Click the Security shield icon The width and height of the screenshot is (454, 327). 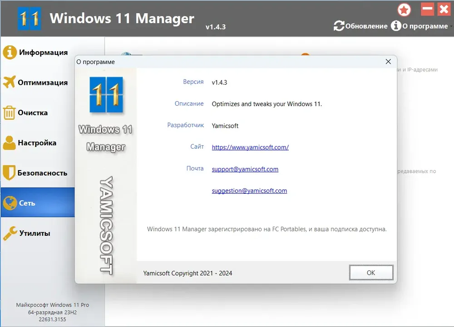pyautogui.click(x=9, y=173)
